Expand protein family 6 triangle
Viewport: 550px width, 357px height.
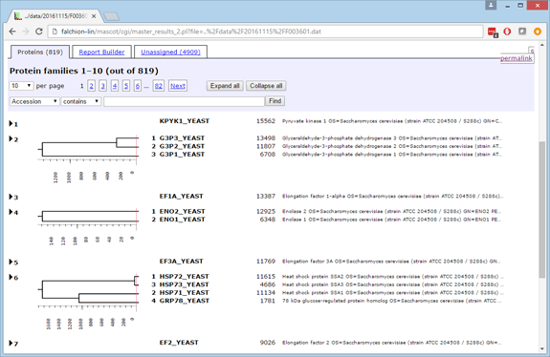(11, 277)
